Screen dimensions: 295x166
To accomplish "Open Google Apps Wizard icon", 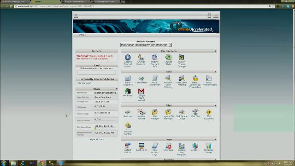I will (141, 91).
